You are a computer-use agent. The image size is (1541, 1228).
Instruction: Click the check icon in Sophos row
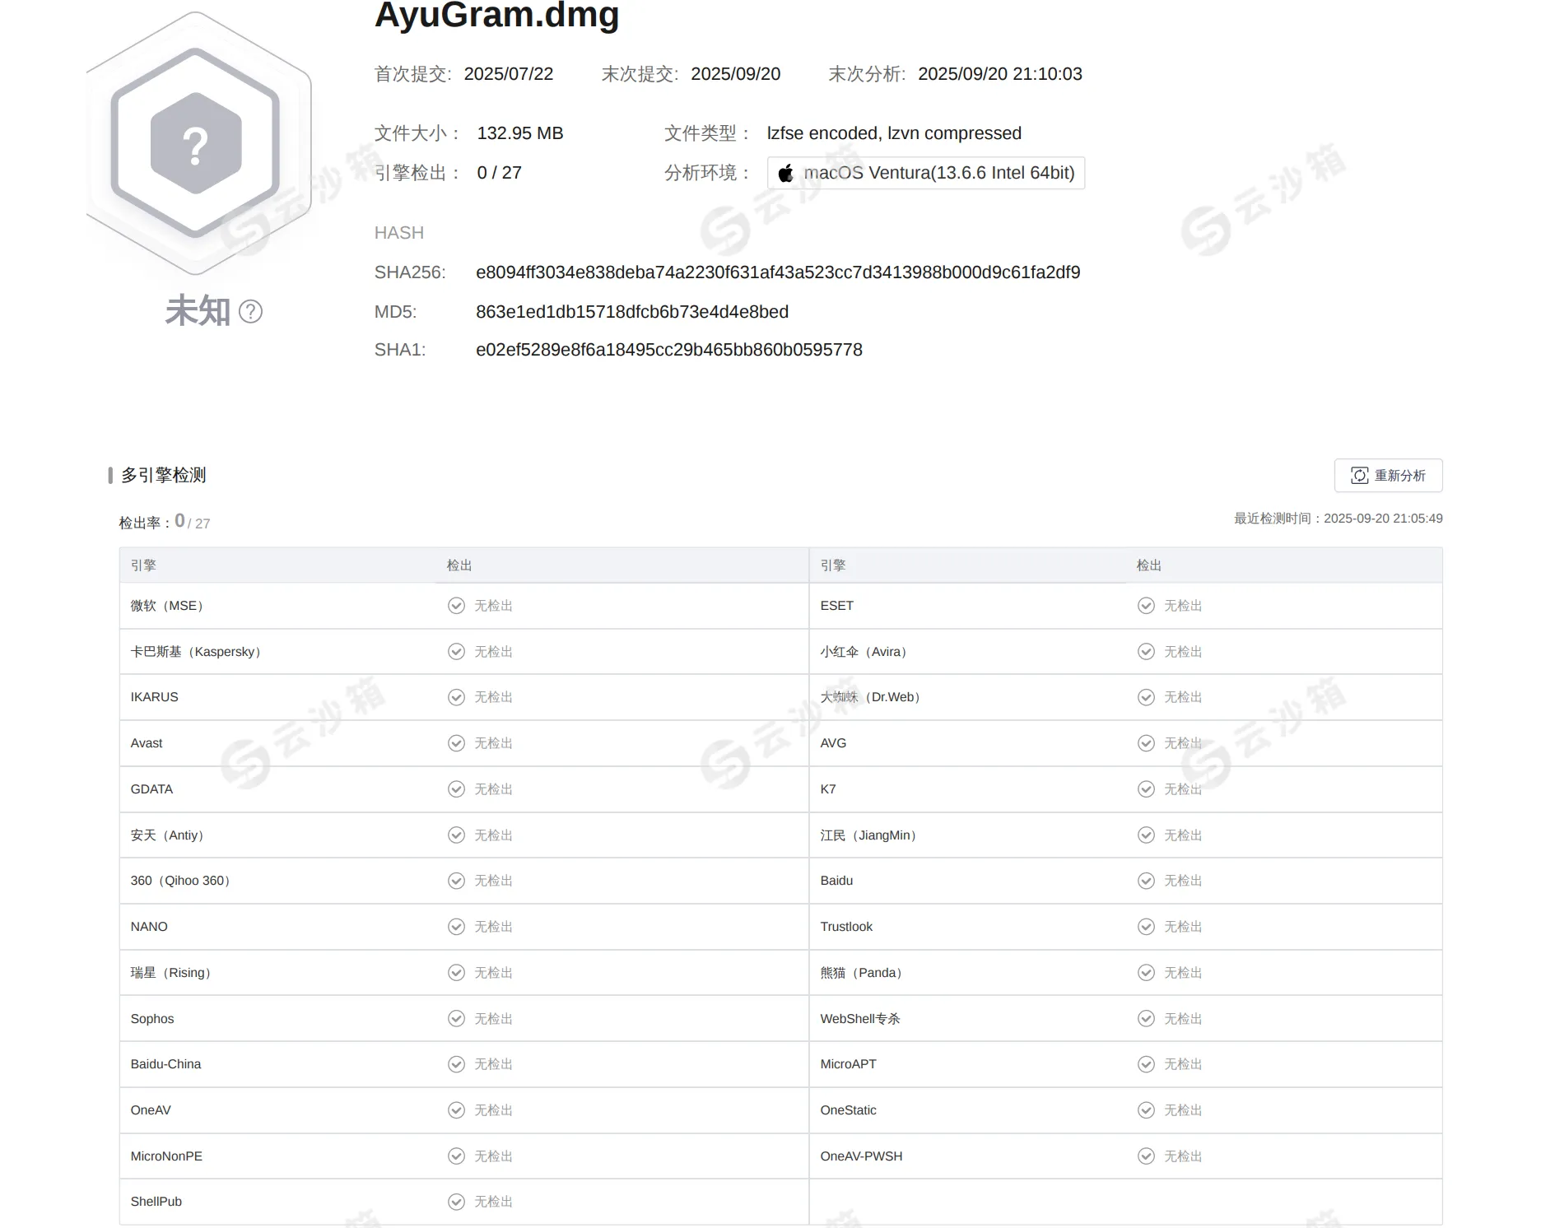pyautogui.click(x=456, y=1019)
